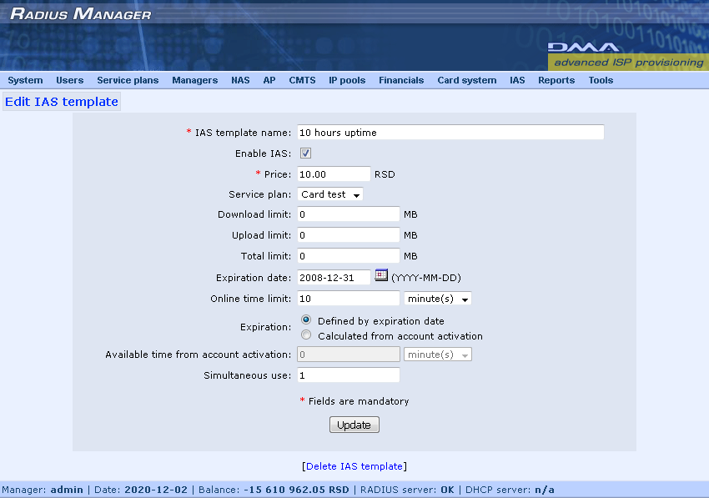Screen dimensions: 709x498
Task: Click the Delete IAS template link
Action: coord(354,466)
